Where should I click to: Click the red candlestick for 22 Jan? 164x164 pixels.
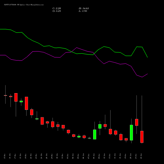142,137
